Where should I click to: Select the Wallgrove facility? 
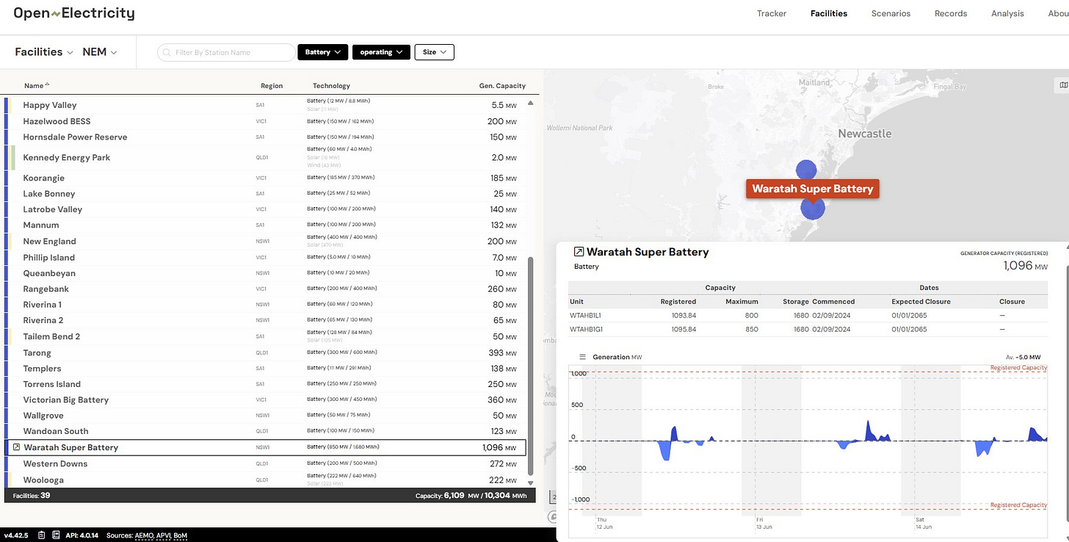click(x=265, y=416)
